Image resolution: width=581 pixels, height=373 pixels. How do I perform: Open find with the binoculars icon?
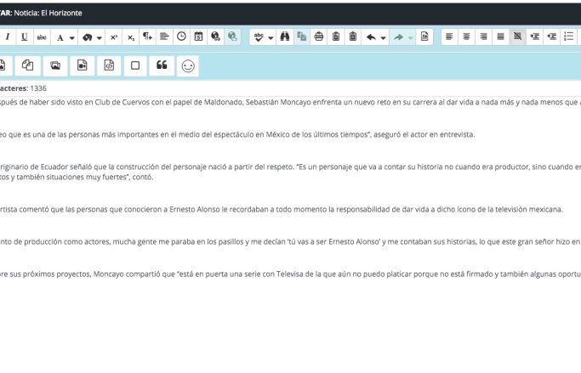pyautogui.click(x=285, y=37)
